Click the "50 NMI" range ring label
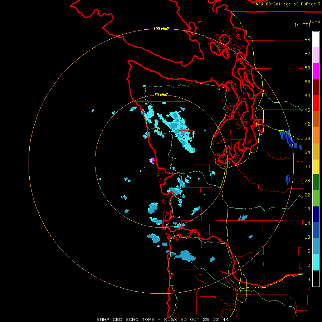 (161, 95)
